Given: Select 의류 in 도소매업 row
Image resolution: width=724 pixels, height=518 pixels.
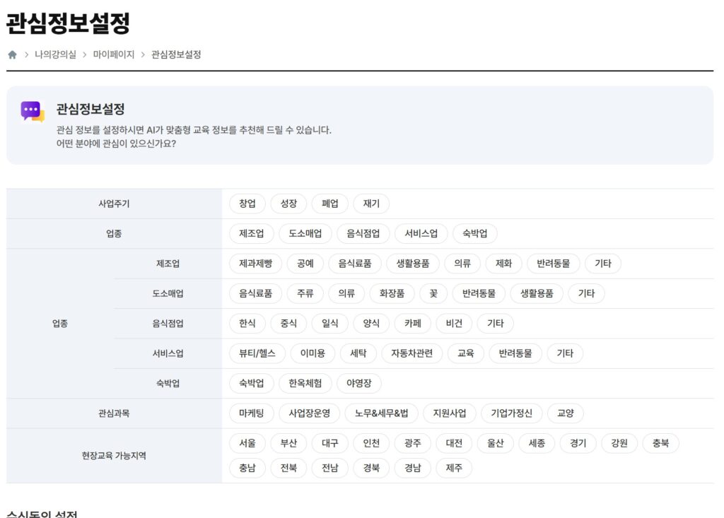Looking at the screenshot, I should [346, 293].
